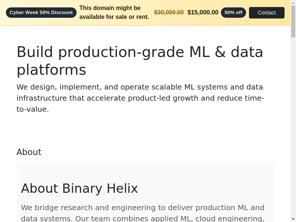
Task: Click the 50% off badge
Action: [x=233, y=13]
